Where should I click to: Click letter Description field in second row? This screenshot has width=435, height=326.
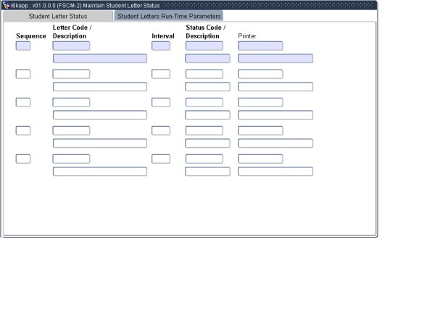point(100,87)
